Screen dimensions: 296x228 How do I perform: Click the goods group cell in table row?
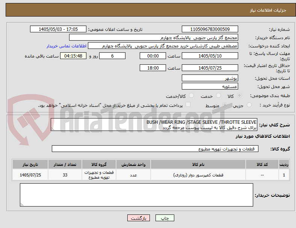coord(99,175)
